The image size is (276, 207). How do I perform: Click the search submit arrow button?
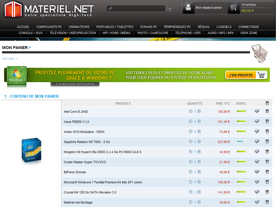[x=169, y=8]
